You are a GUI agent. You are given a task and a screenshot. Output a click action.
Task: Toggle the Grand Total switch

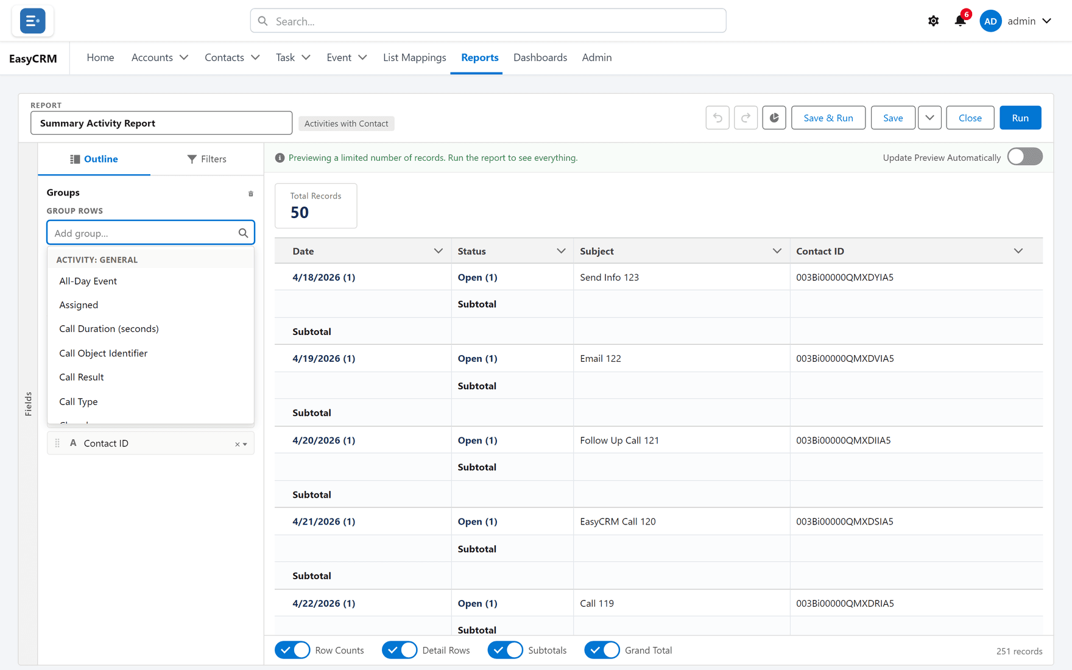[x=602, y=650]
